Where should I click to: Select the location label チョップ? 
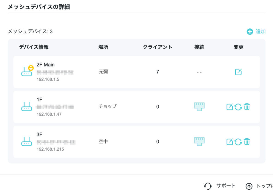[x=107, y=107]
